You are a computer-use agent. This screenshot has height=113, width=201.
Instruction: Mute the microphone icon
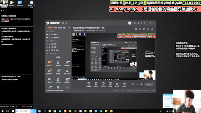tap(117, 84)
